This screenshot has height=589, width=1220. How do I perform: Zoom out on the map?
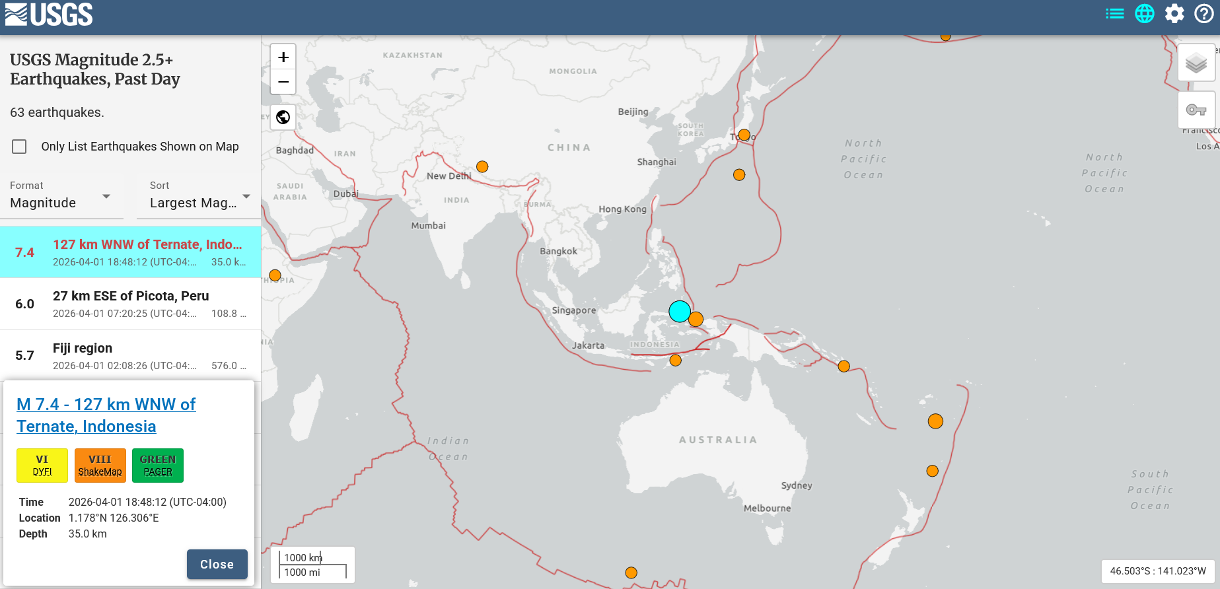point(283,82)
